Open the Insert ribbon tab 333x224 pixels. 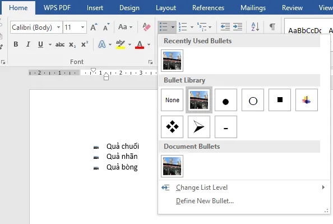95,8
